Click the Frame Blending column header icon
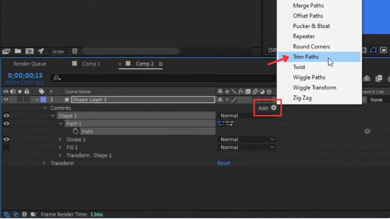The image size is (390, 219). pyautogui.click(x=248, y=91)
